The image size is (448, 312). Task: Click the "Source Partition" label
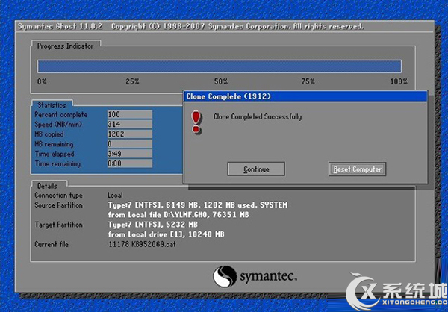point(58,205)
